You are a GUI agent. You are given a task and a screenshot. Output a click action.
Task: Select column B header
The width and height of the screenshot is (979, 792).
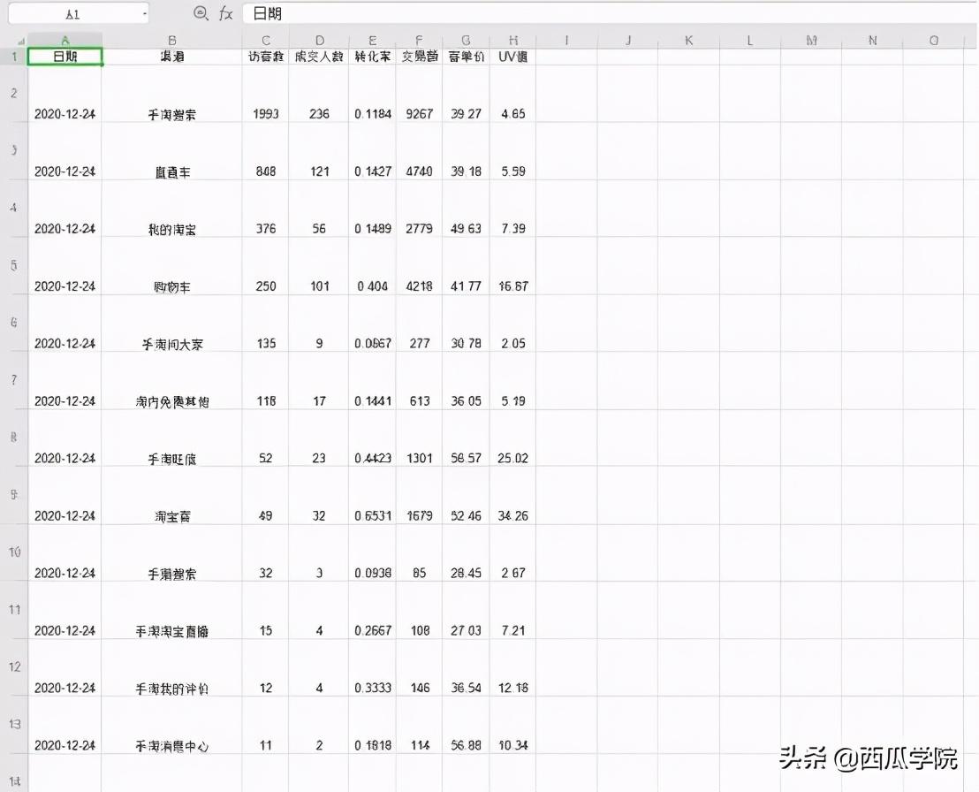[x=171, y=41]
